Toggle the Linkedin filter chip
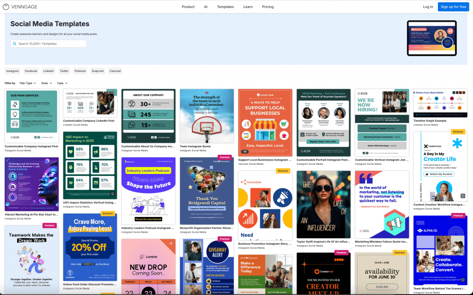Viewport: 473px width, 295px height. [x=49, y=71]
